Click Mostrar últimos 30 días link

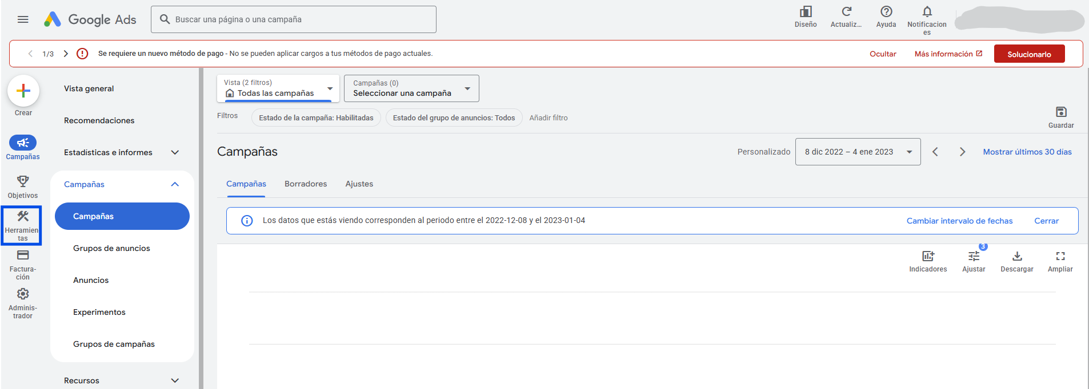(1027, 152)
